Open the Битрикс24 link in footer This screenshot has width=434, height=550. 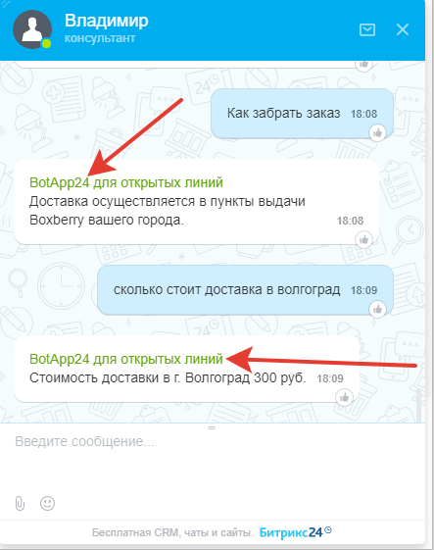pos(295,532)
